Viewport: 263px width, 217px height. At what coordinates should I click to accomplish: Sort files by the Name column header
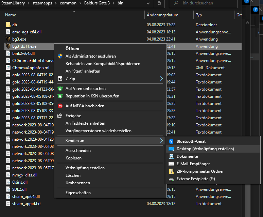11,15
